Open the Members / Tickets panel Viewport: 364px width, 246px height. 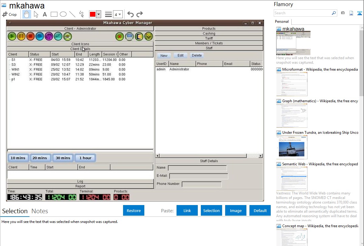point(209,43)
